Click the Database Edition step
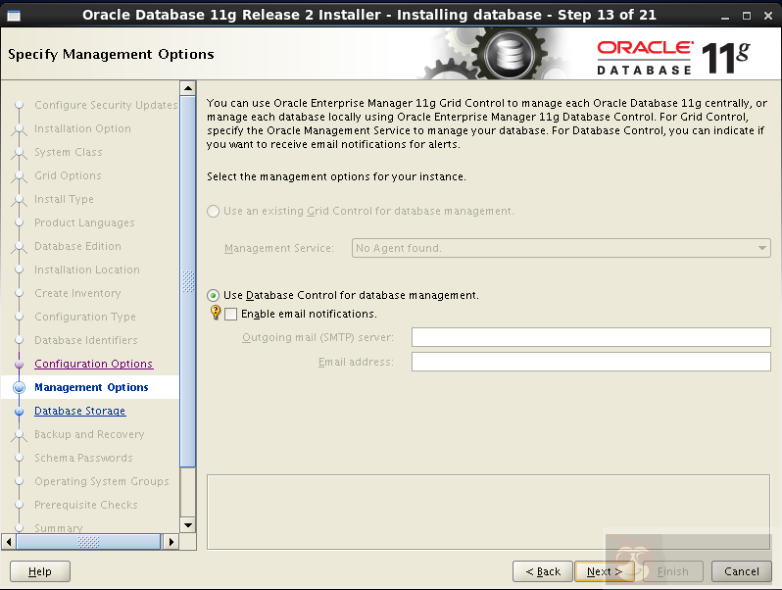This screenshot has width=782, height=590. point(77,246)
